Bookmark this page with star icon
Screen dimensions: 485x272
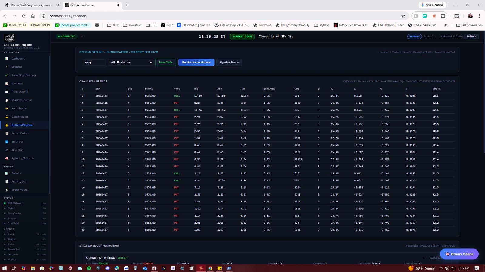click(403, 16)
